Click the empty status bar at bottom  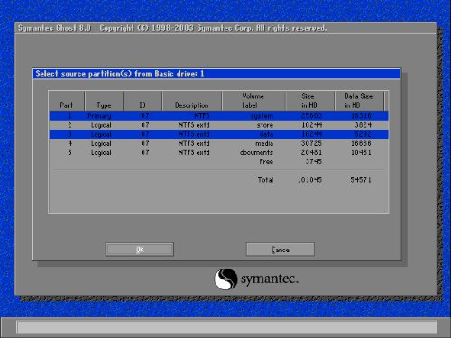227,327
